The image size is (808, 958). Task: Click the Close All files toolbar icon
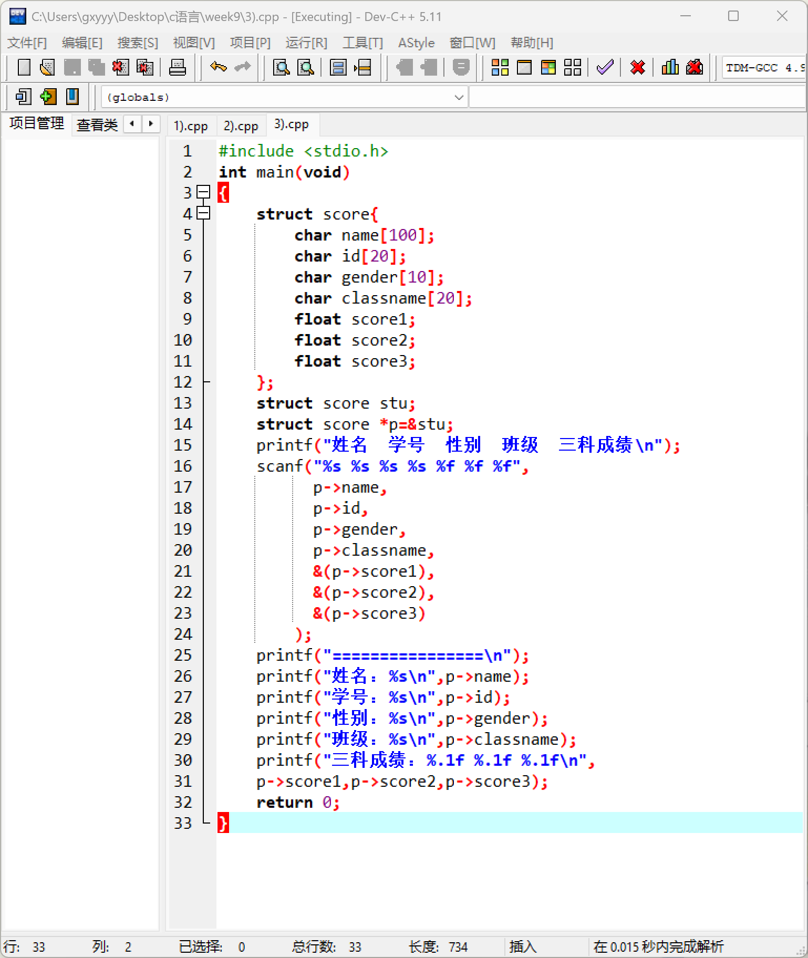144,67
